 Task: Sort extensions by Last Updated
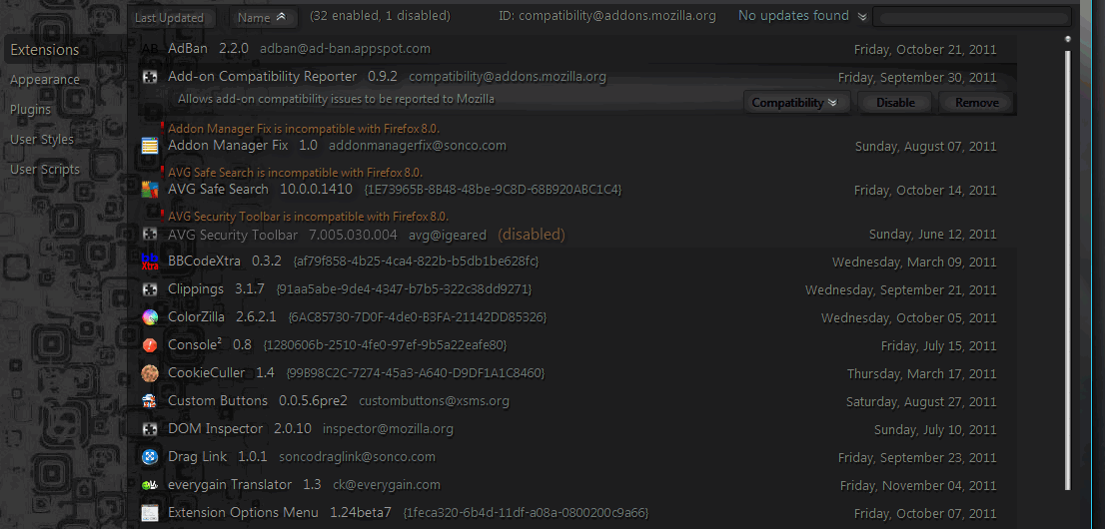169,18
